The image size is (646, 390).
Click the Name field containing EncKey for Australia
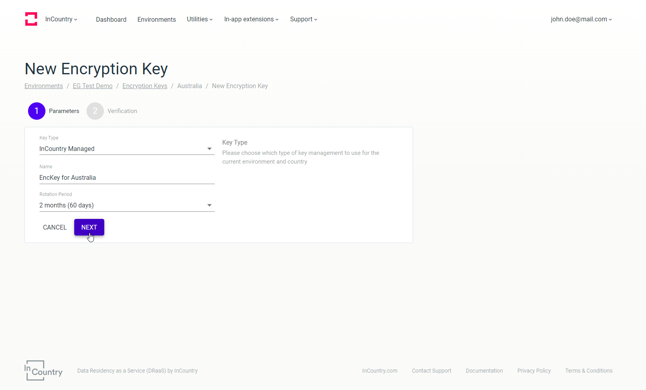point(126,177)
